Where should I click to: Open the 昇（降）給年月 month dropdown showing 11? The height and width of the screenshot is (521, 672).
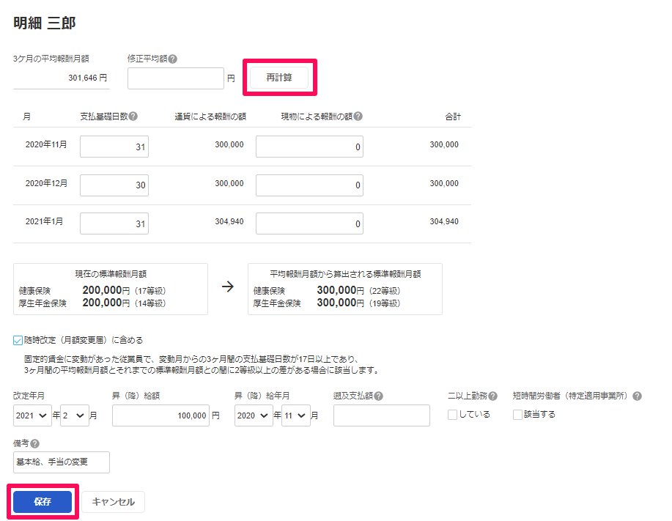point(296,415)
